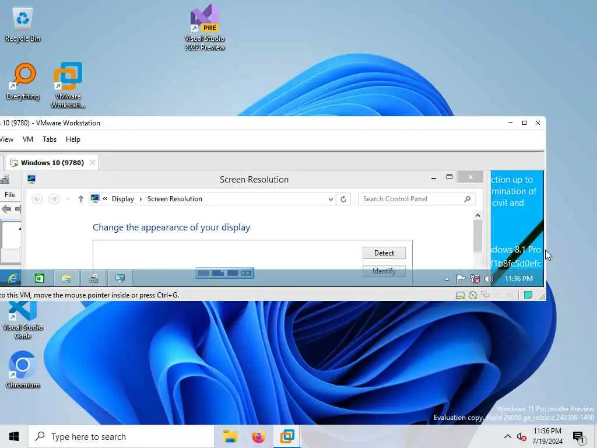Maximize the Screen Resolution window
This screenshot has width=597, height=448.
pyautogui.click(x=449, y=177)
